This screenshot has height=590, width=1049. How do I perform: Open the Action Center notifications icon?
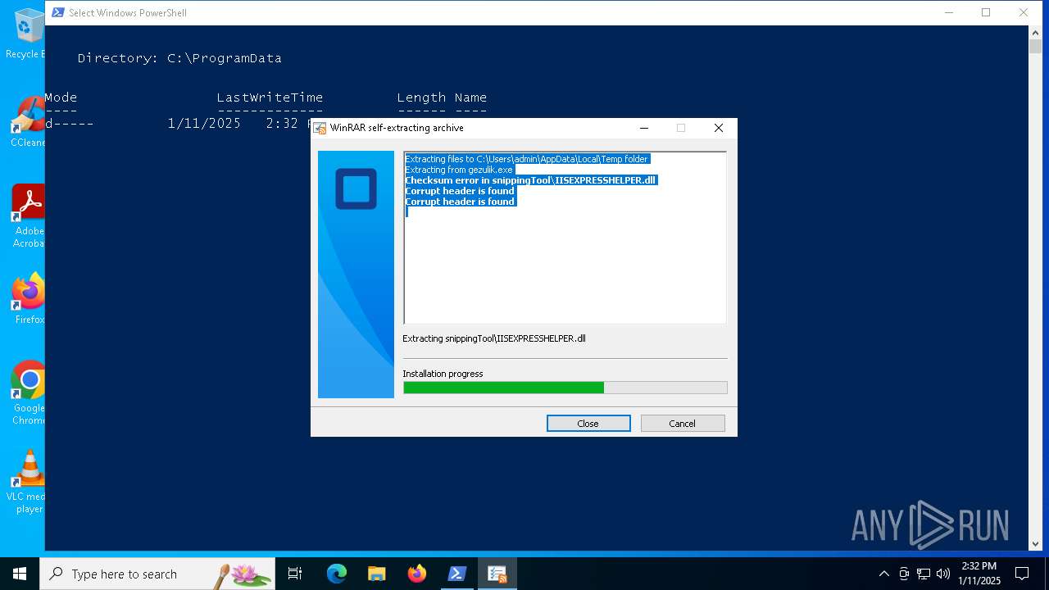pos(1022,574)
